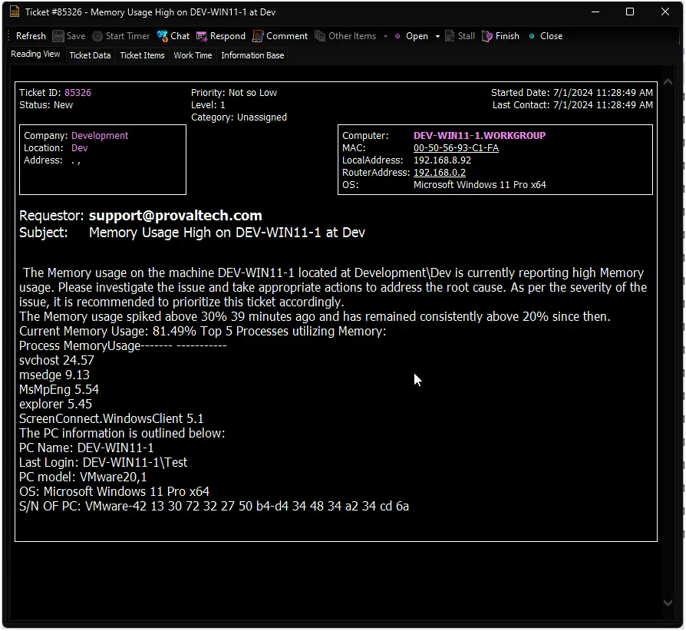Click the "Priority: Not so Low" text
This screenshot has width=686, height=631.
tap(233, 93)
